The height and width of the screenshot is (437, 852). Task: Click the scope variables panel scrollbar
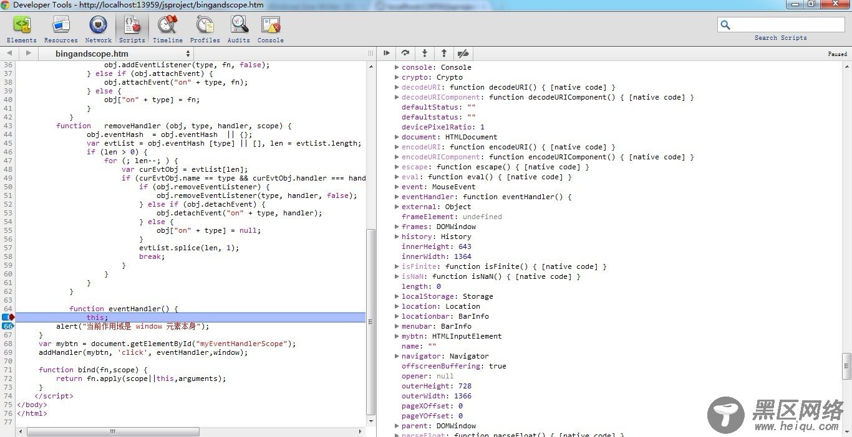coord(846,366)
